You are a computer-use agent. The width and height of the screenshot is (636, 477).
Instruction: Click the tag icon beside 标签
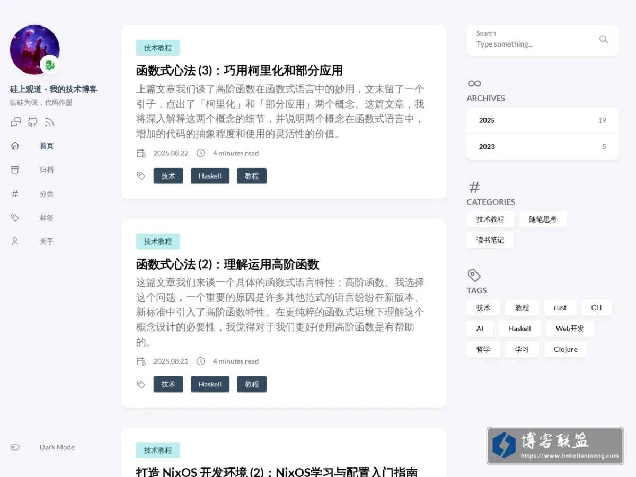[x=15, y=218]
